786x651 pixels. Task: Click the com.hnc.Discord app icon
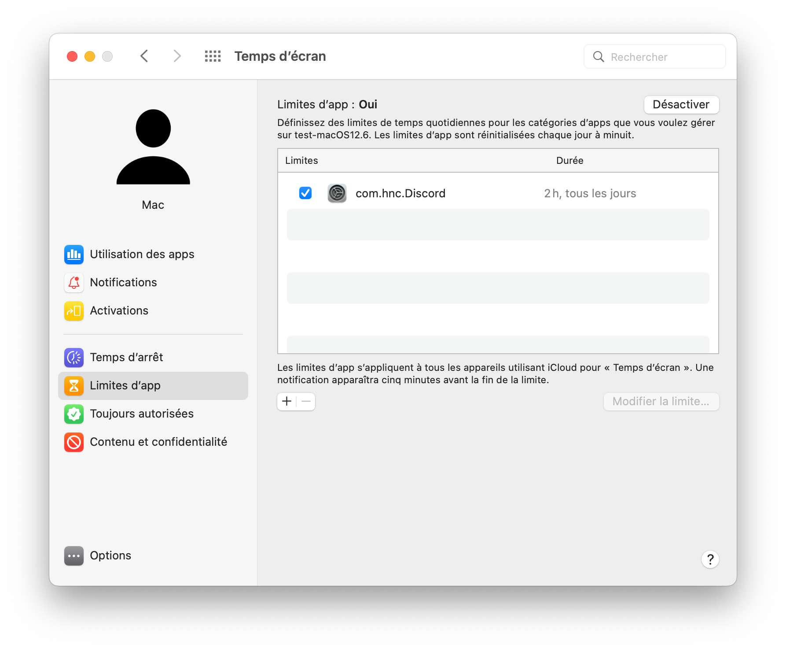pyautogui.click(x=337, y=193)
